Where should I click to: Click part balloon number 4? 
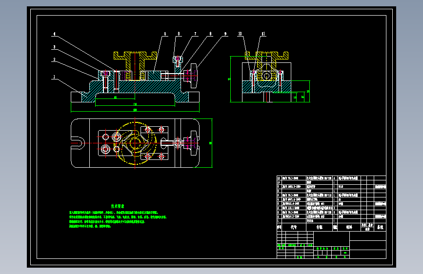54,34
